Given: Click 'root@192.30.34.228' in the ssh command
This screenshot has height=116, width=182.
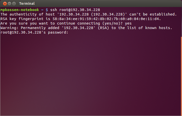Looking at the screenshot, I should pyautogui.click(x=80, y=10).
